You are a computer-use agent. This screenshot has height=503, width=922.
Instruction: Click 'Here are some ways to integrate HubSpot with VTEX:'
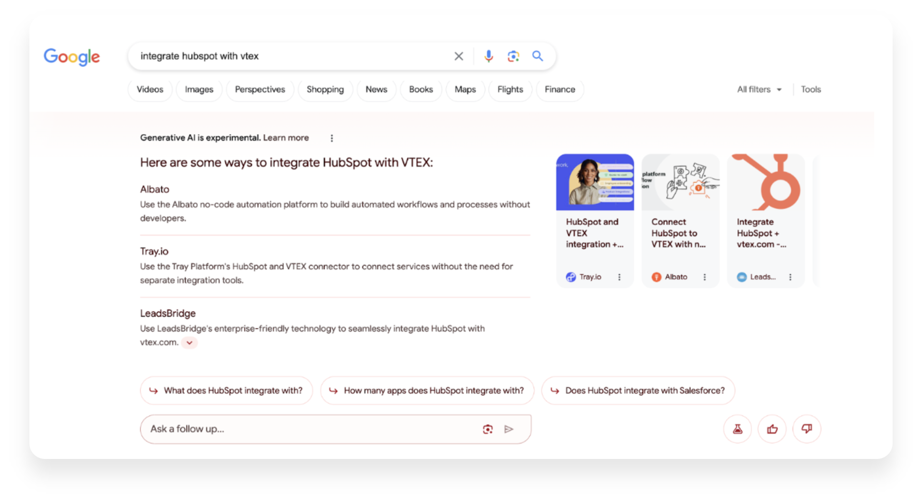287,162
